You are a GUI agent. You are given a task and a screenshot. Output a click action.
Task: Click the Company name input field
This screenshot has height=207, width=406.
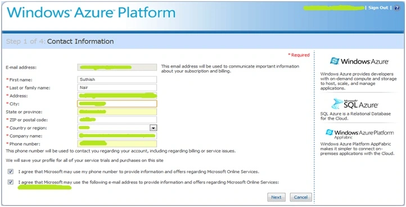click(117, 136)
